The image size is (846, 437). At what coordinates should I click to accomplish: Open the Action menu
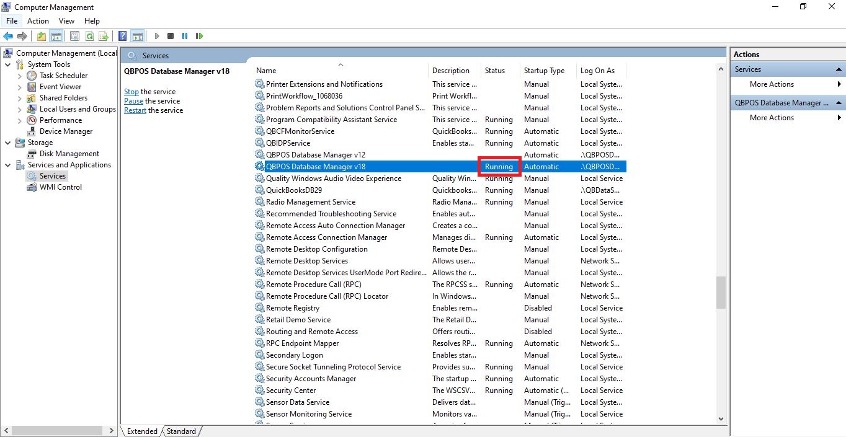pos(37,20)
